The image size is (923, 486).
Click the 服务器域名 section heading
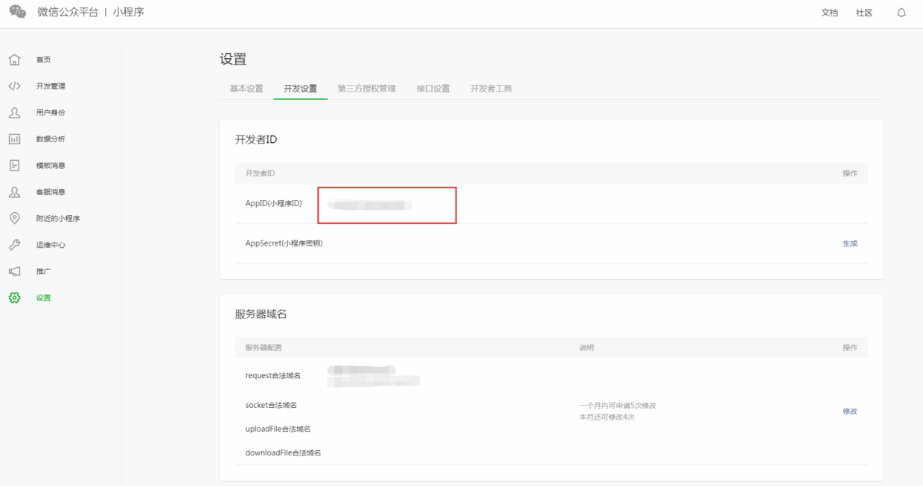tap(261, 314)
